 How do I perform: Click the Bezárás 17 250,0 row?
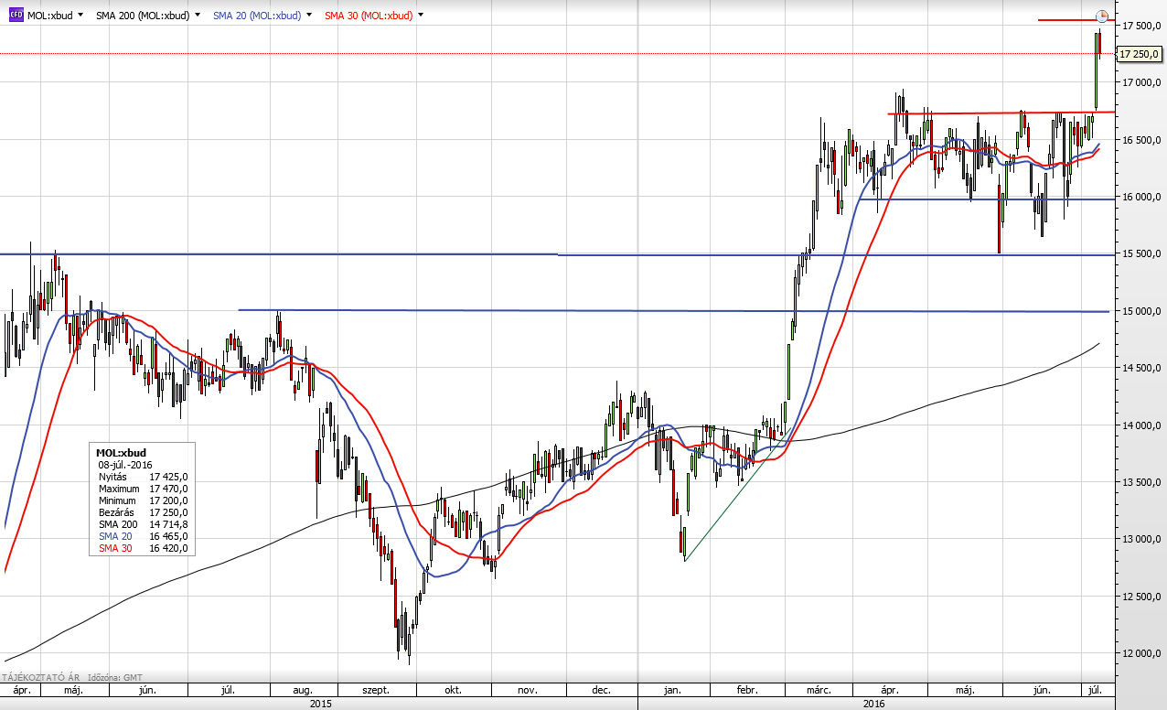click(x=143, y=512)
